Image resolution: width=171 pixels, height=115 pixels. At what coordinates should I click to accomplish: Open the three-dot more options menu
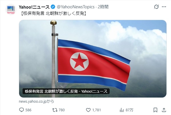coord(164,7)
